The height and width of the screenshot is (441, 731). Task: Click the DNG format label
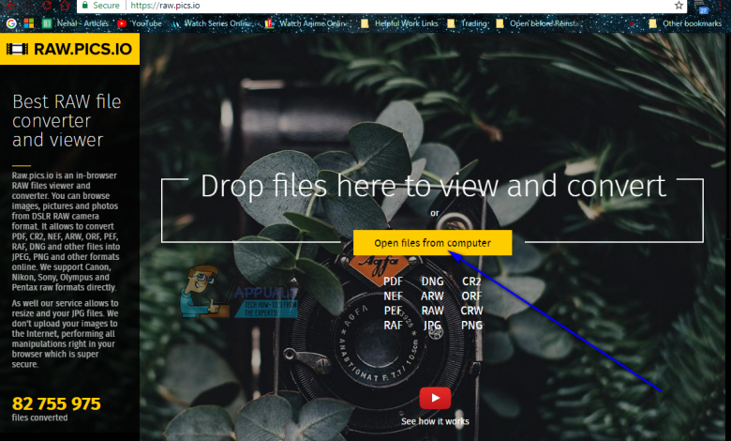432,281
